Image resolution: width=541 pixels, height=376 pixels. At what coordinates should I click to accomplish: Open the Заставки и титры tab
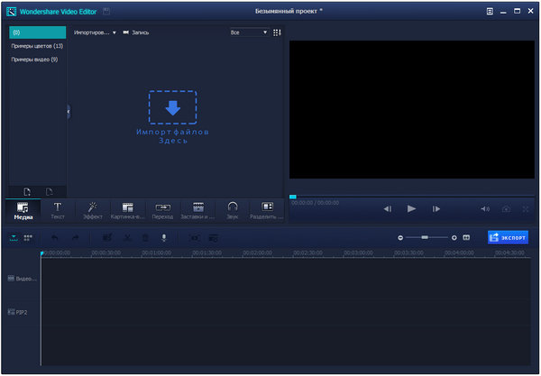click(197, 210)
